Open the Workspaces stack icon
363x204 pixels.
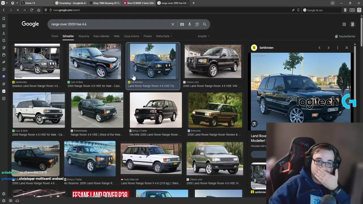click(x=12, y=3)
